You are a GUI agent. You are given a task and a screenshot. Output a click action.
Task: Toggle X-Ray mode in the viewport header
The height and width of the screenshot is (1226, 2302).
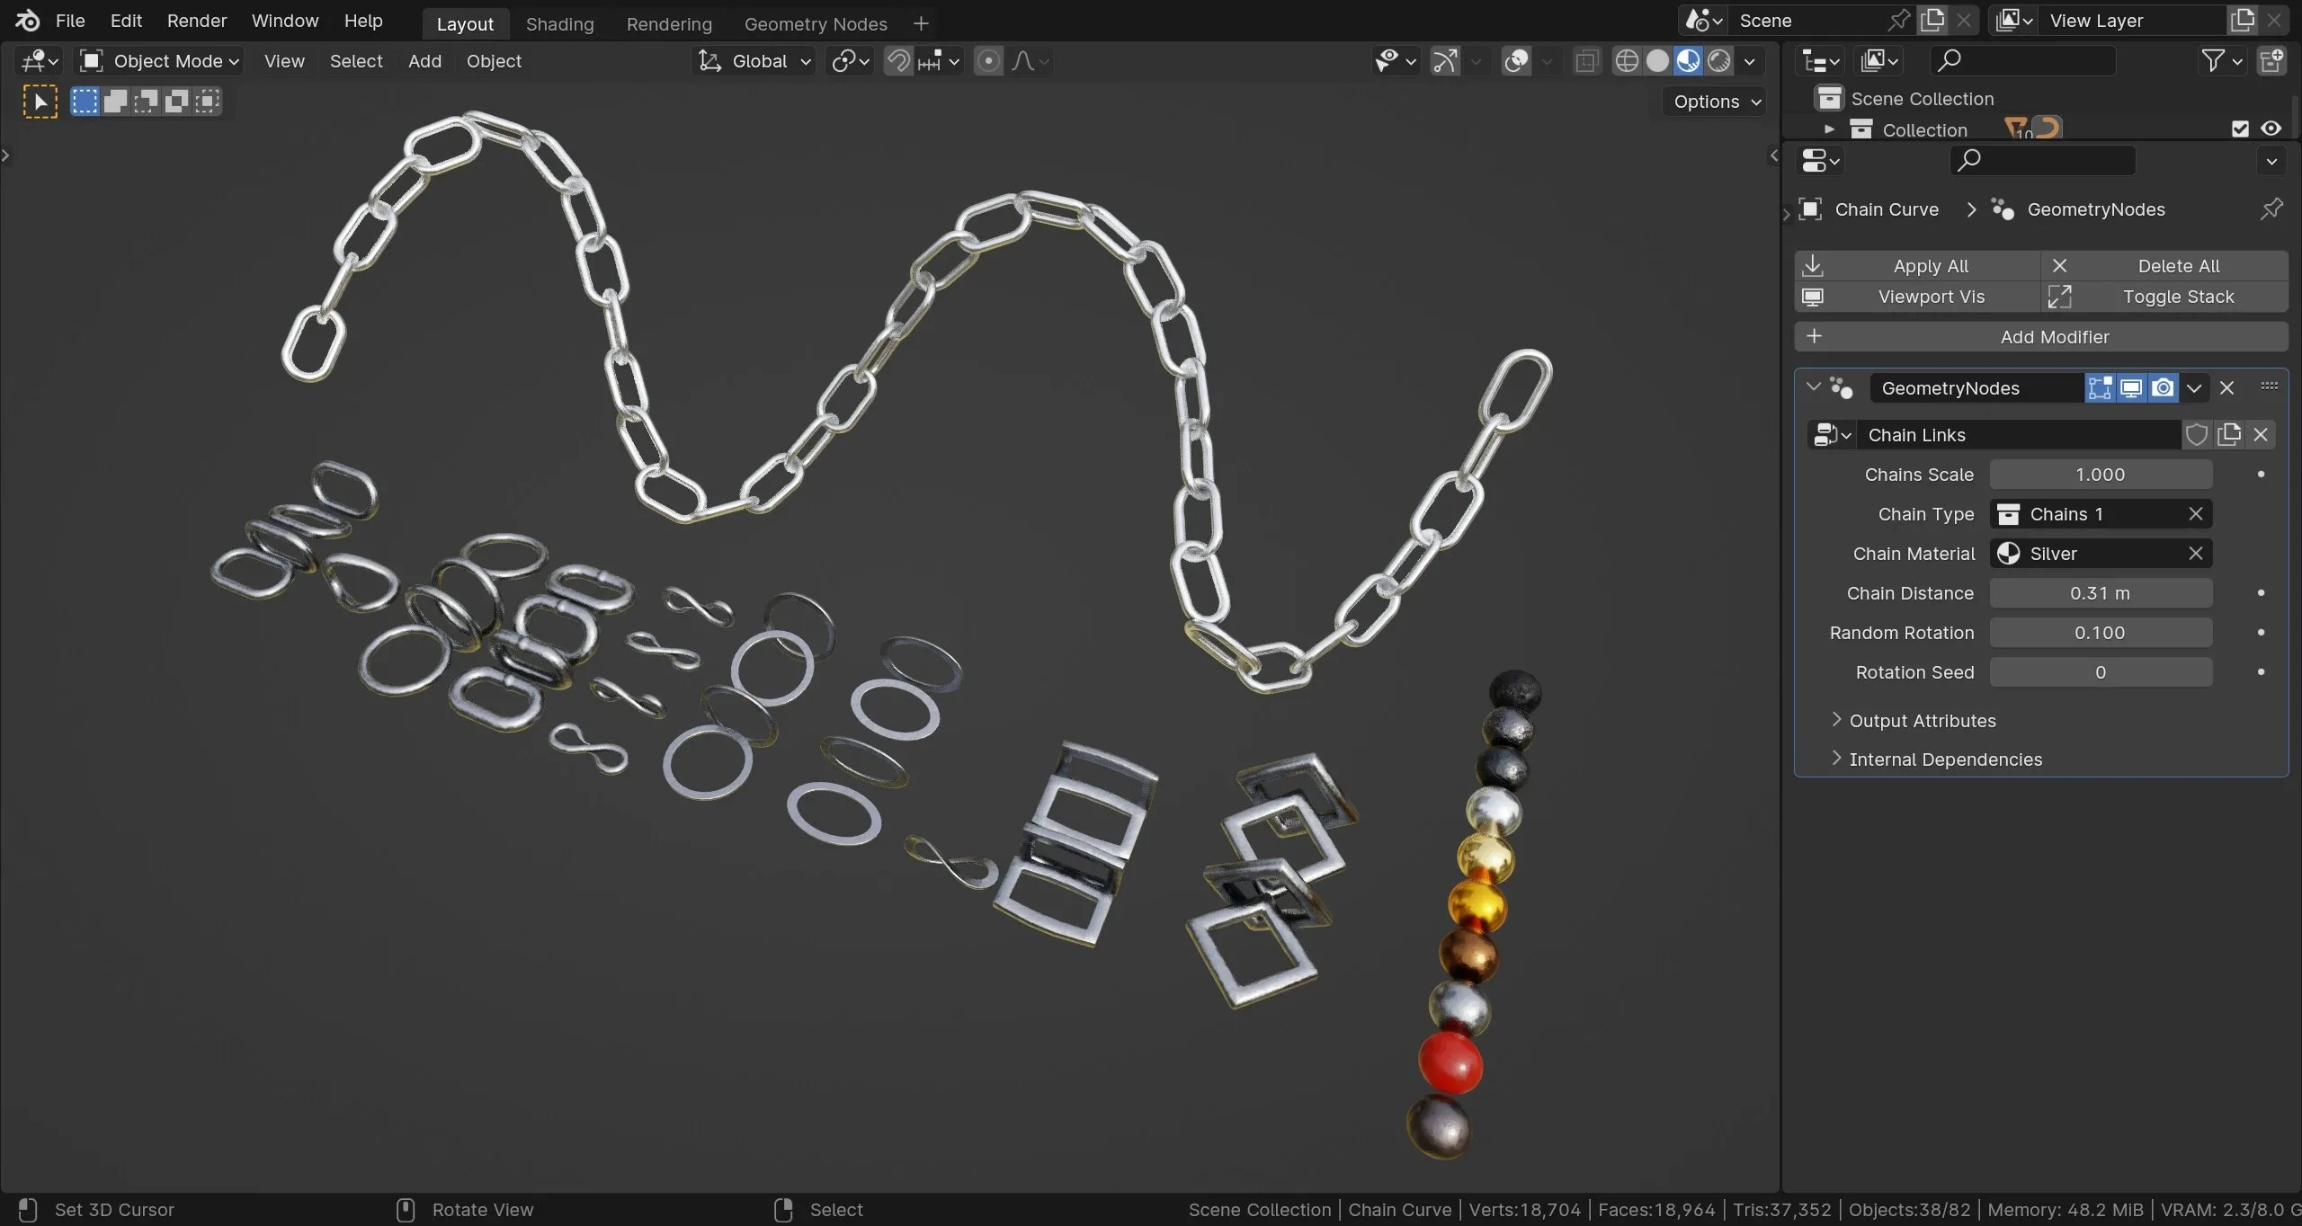pos(1585,60)
